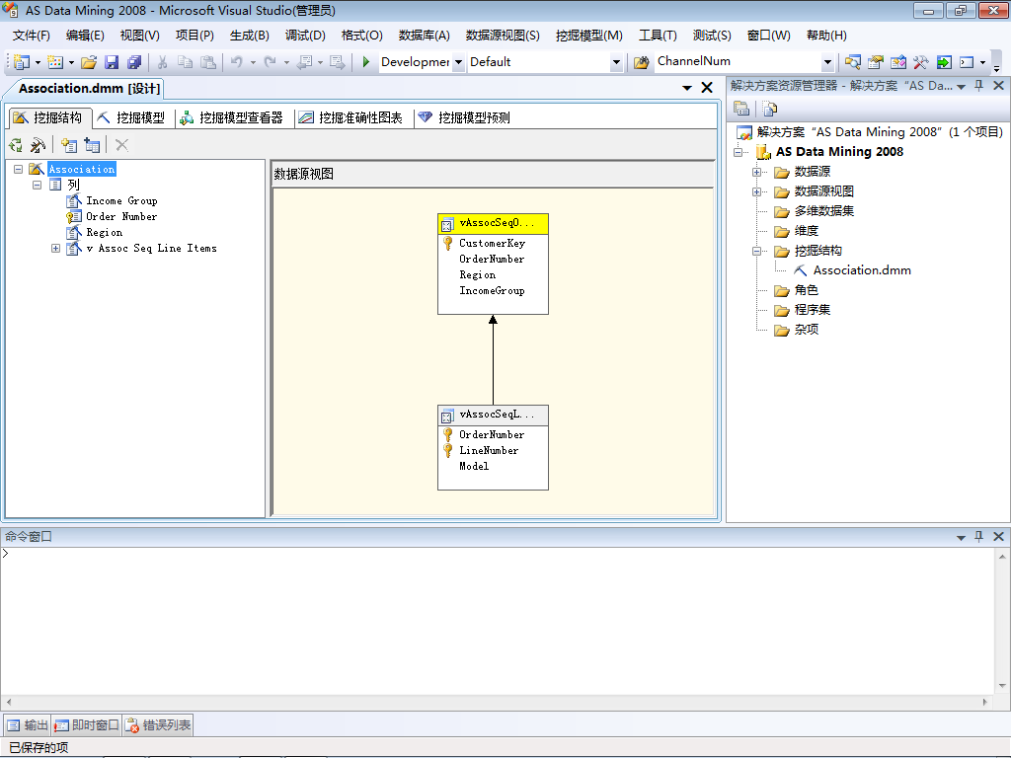Click the greyed Delete X icon in structure toolbar
This screenshot has width=1011, height=758.
coord(121,145)
